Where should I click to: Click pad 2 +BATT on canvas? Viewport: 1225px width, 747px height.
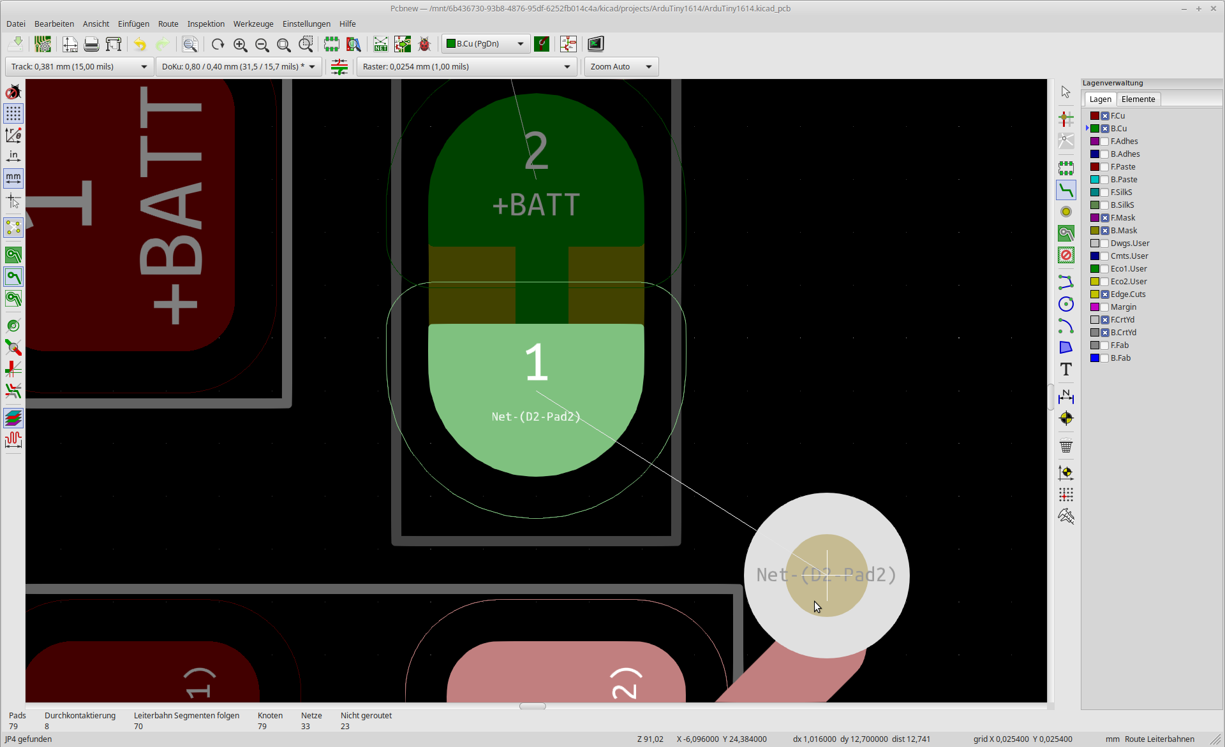[536, 170]
